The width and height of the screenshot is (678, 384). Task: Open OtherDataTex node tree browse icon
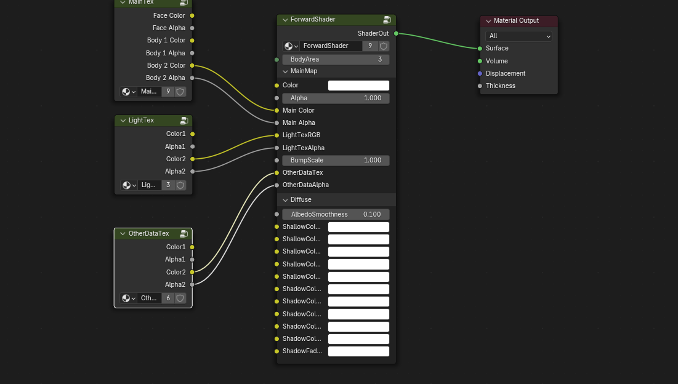click(129, 298)
